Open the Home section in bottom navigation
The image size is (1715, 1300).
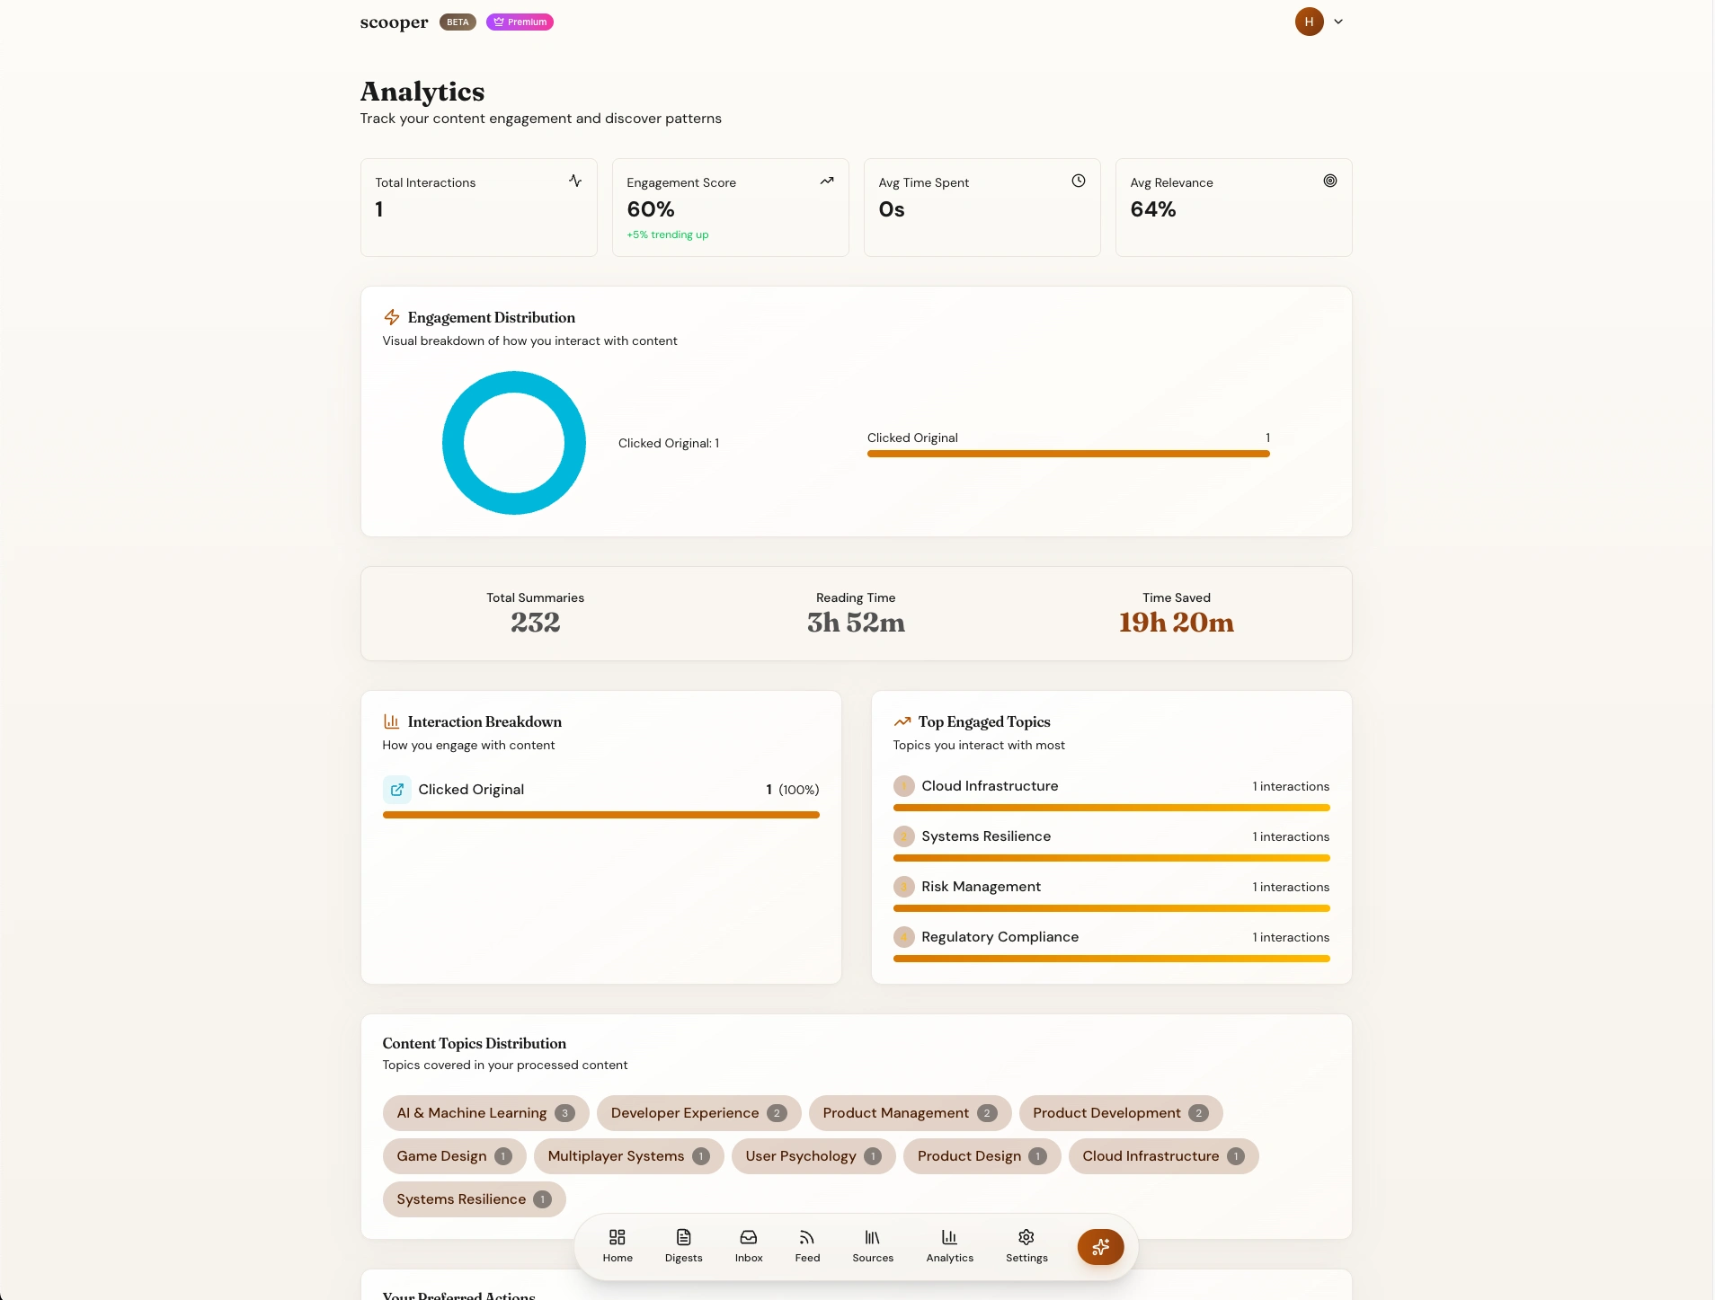tap(618, 1245)
